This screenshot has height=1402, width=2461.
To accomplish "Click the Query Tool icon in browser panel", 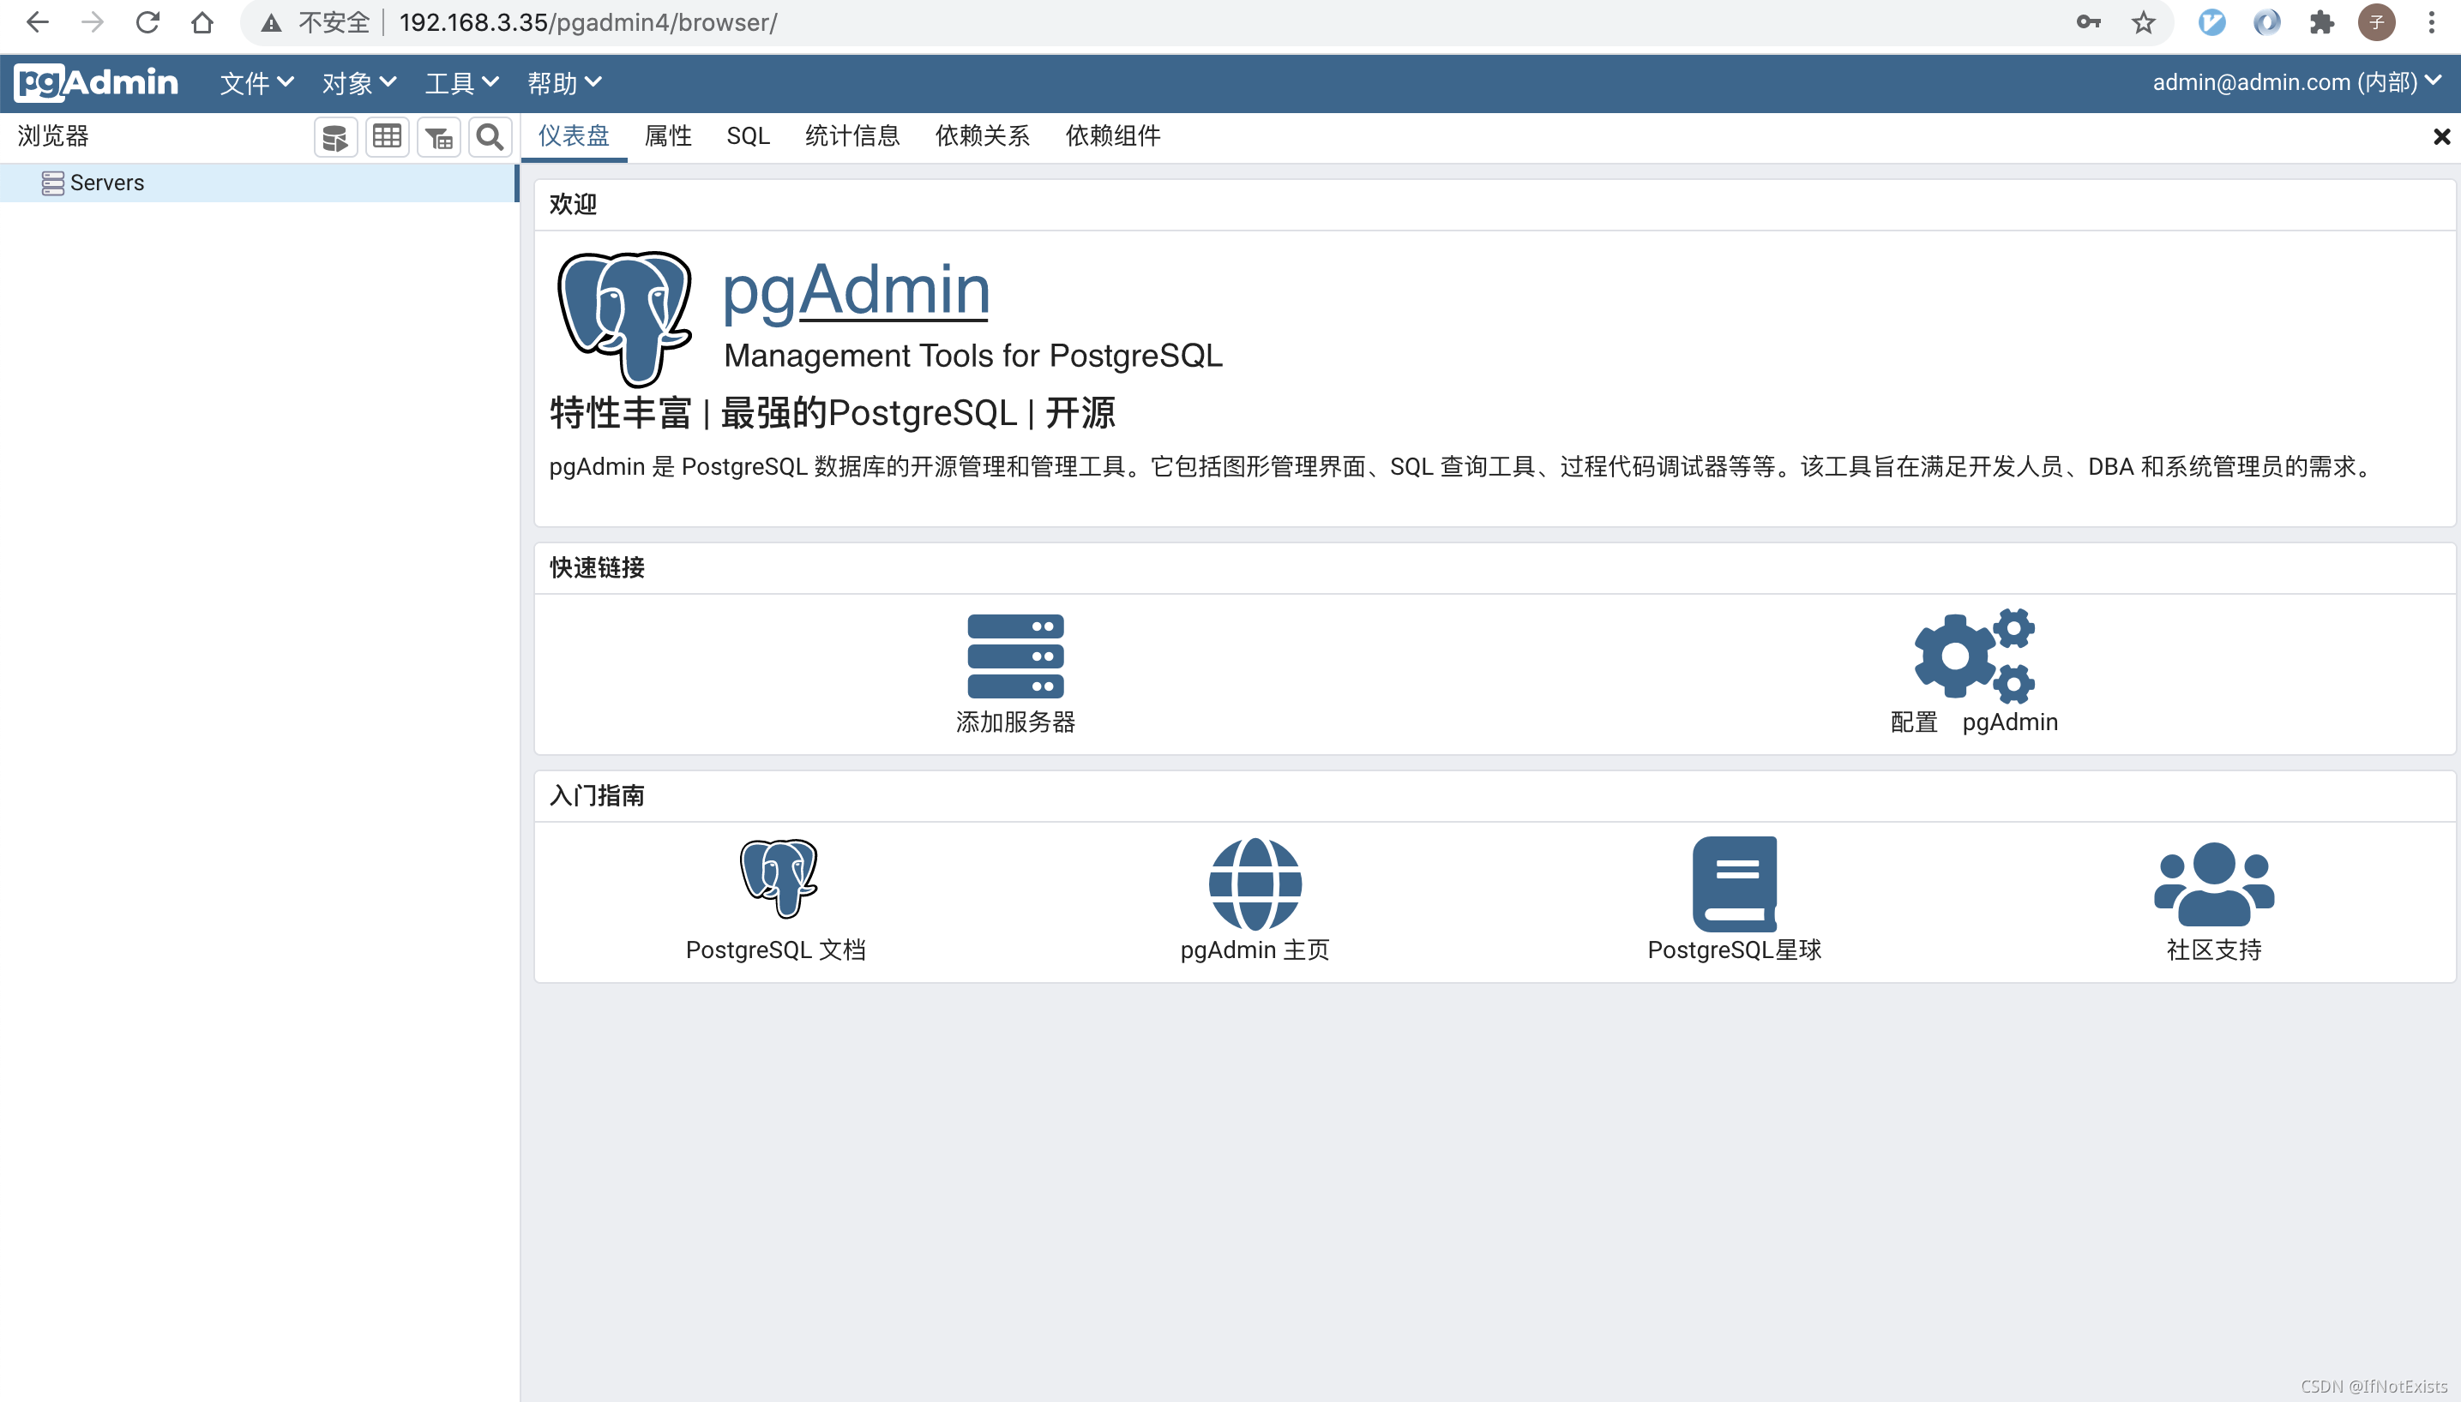I will (x=335, y=138).
